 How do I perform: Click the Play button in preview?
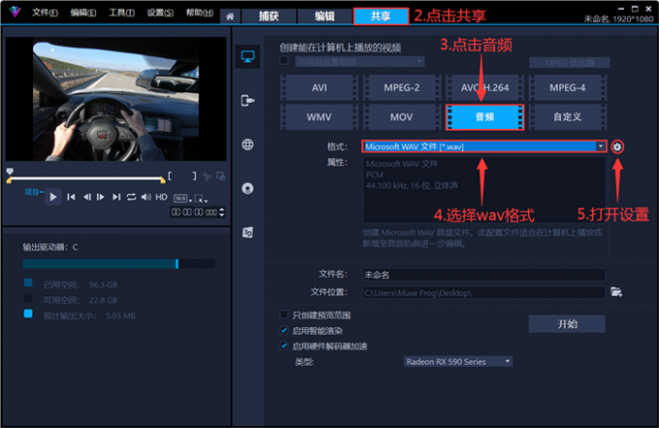pos(53,197)
